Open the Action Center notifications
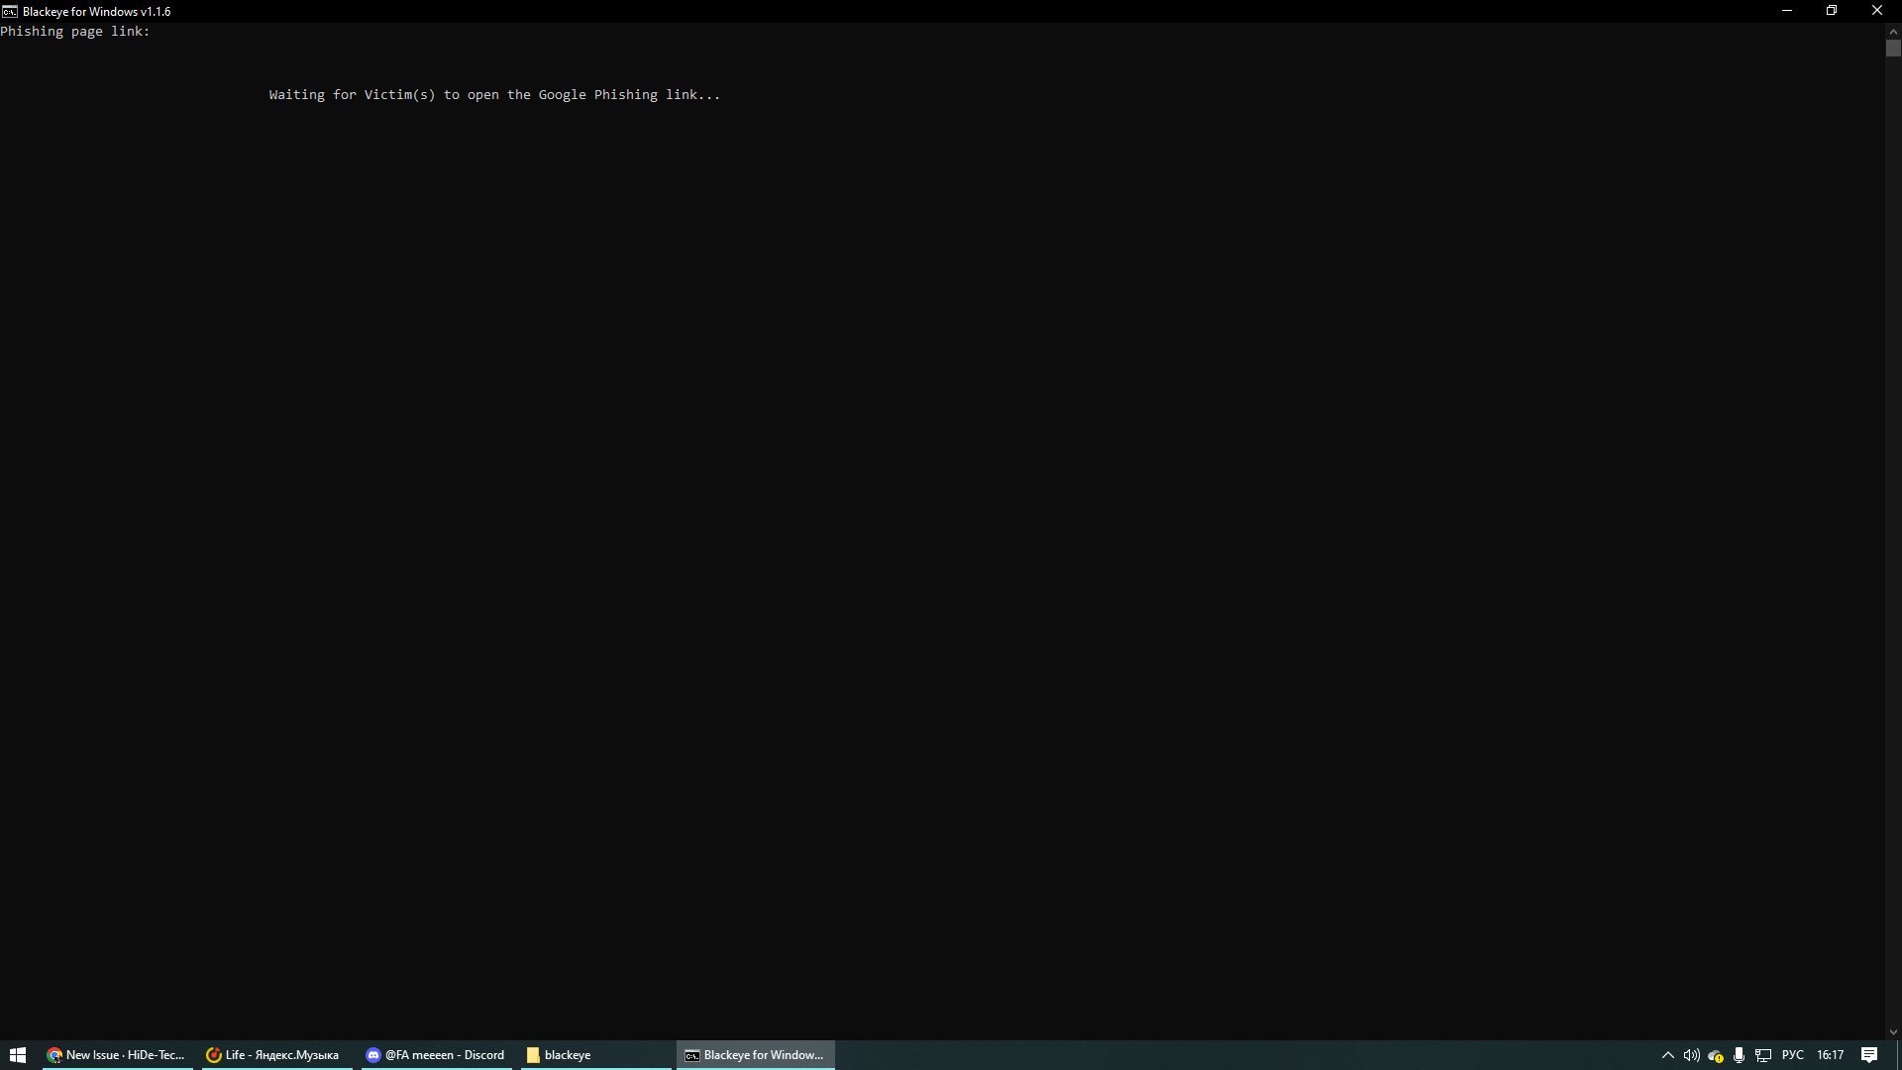The width and height of the screenshot is (1902, 1070). click(1868, 1055)
